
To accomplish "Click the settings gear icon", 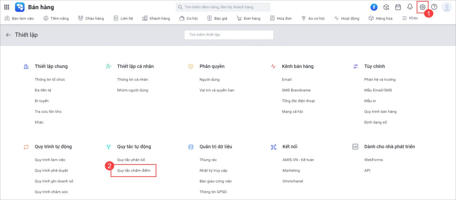I will [422, 7].
